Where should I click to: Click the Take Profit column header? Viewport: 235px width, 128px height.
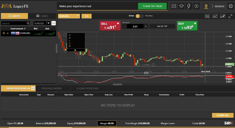[x=128, y=95]
